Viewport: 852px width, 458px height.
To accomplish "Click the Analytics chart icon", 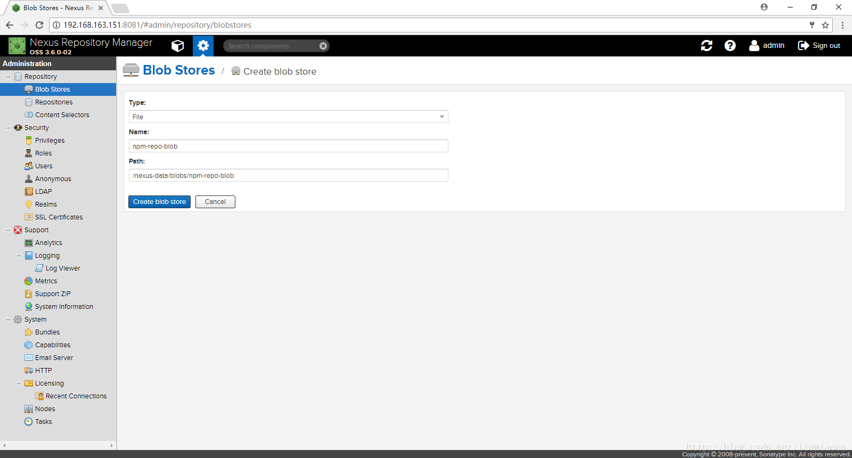I will click(x=29, y=243).
